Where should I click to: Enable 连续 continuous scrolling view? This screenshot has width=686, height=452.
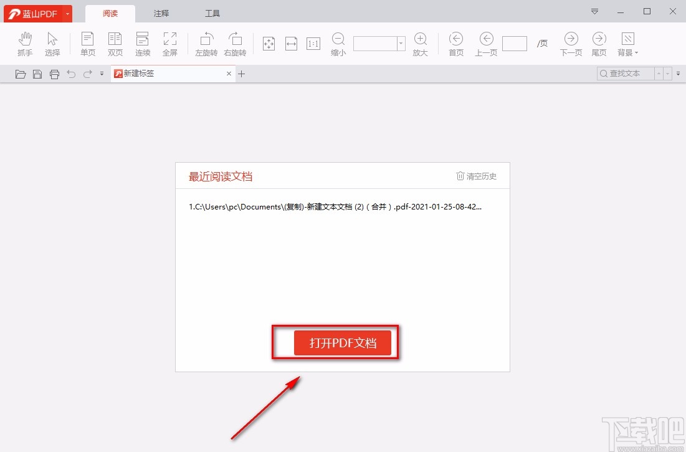pyautogui.click(x=142, y=42)
